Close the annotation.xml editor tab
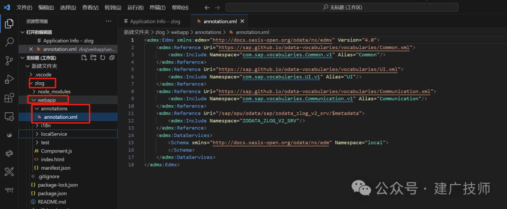Screen dimensions: 507x209 coord(242,22)
